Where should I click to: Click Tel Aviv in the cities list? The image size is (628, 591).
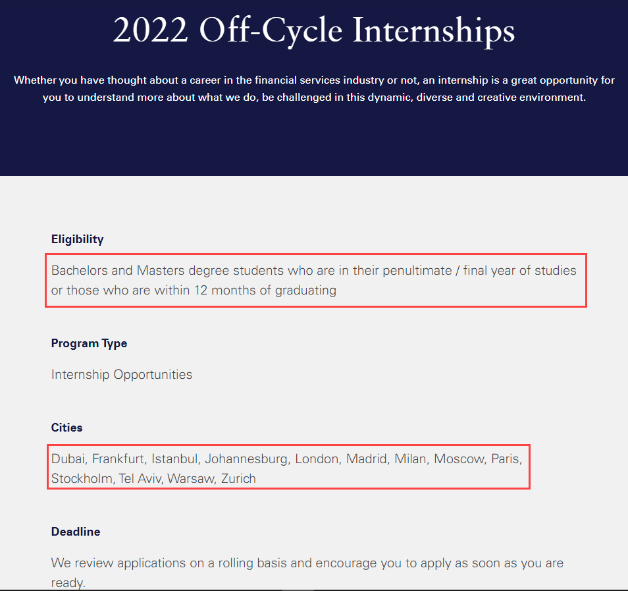click(x=140, y=479)
